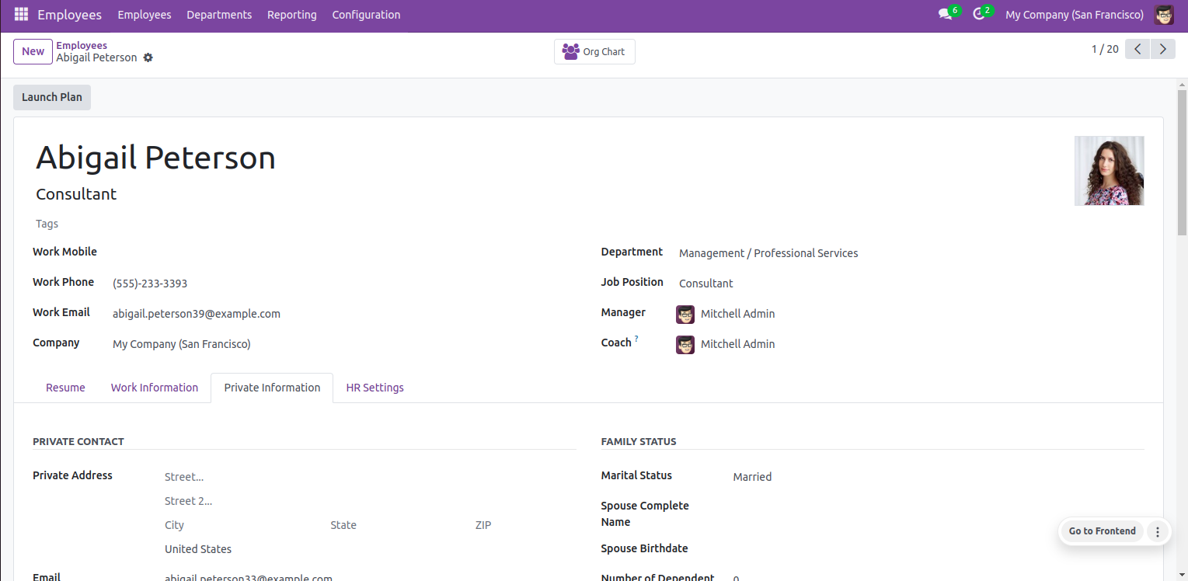Switch to the Resume tab
Image resolution: width=1188 pixels, height=581 pixels.
pos(65,388)
